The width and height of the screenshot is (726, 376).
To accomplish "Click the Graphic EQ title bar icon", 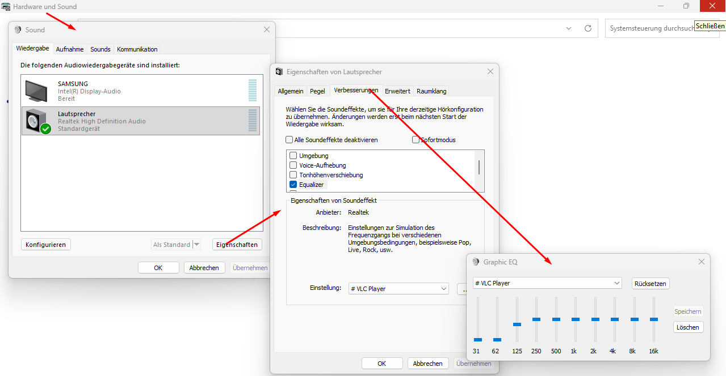I will coord(476,262).
